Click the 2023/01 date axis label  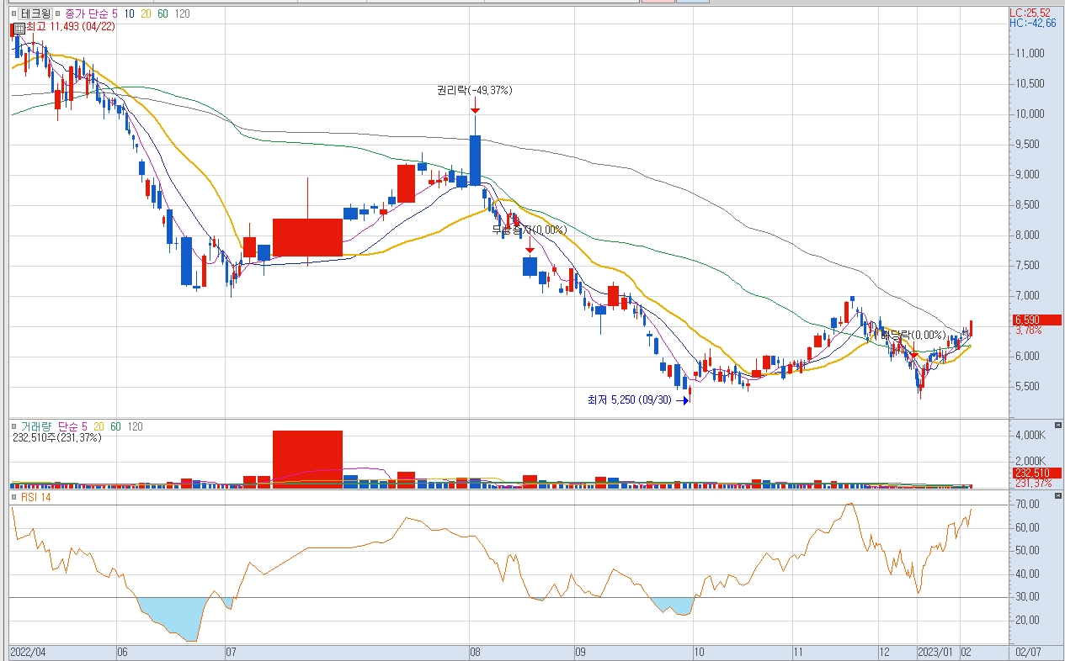click(937, 652)
